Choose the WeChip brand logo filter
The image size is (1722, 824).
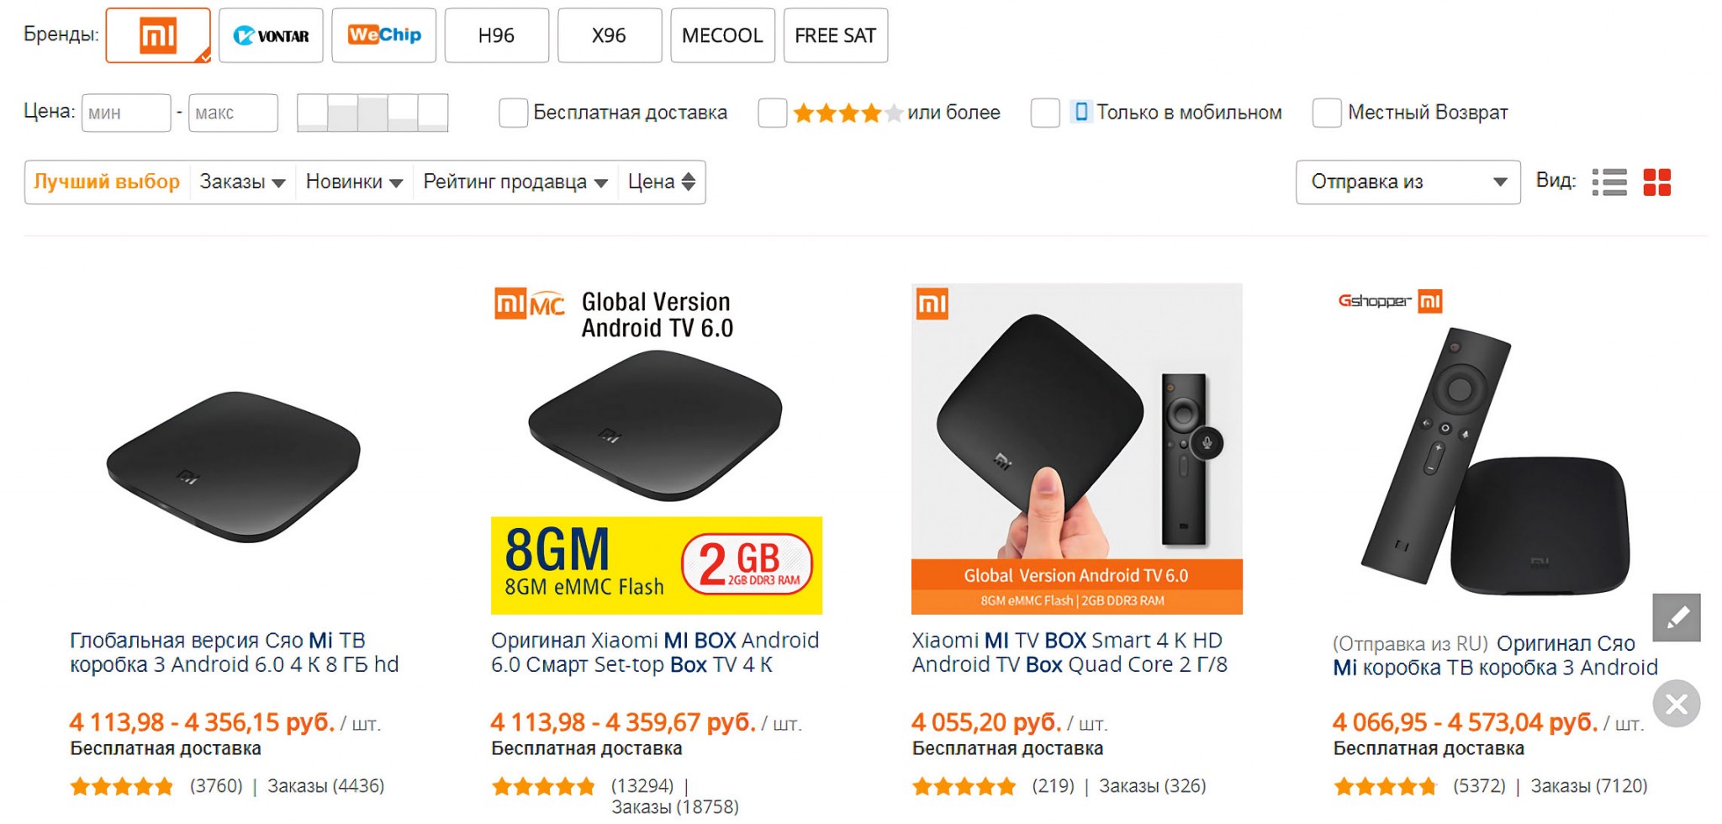[x=383, y=35]
